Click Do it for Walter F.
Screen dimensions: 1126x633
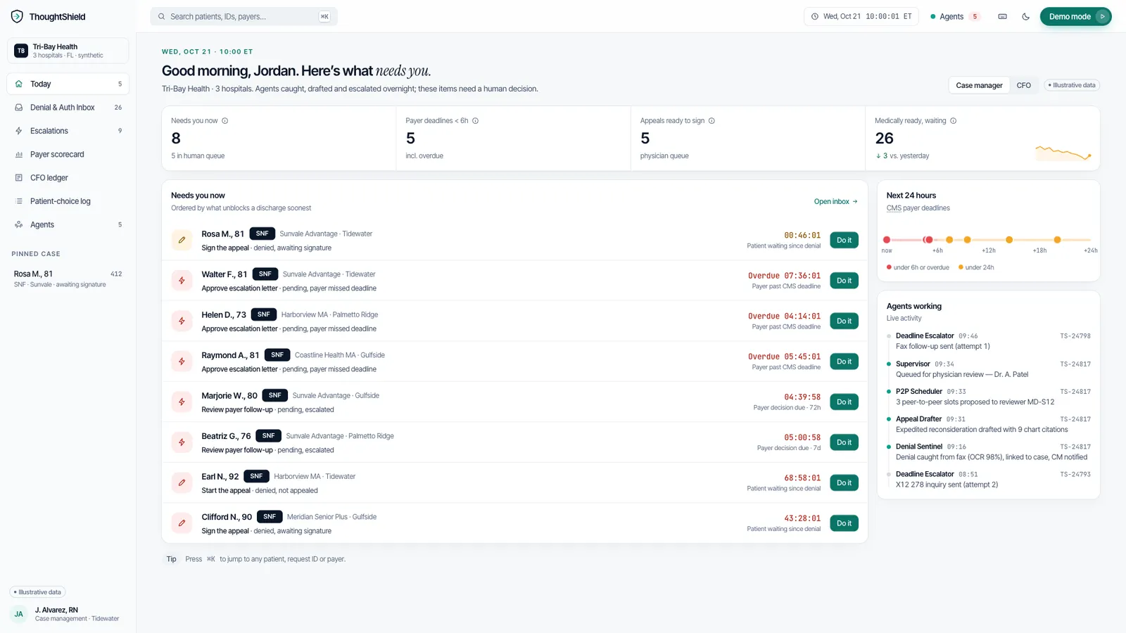click(x=844, y=281)
